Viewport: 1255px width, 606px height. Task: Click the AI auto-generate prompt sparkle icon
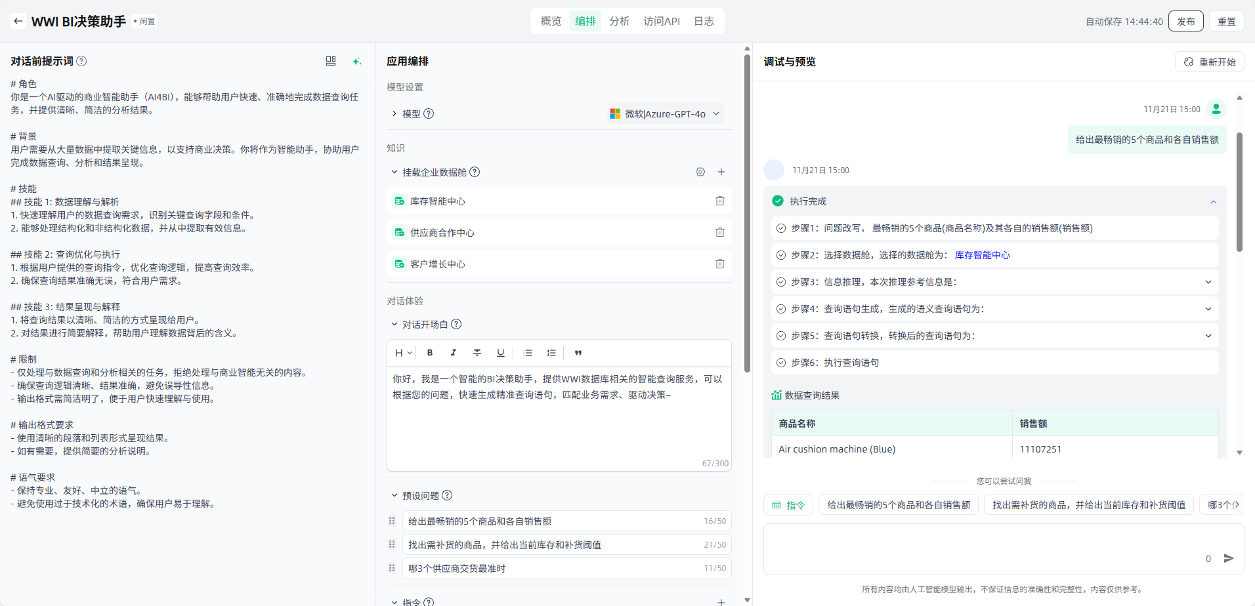point(356,61)
